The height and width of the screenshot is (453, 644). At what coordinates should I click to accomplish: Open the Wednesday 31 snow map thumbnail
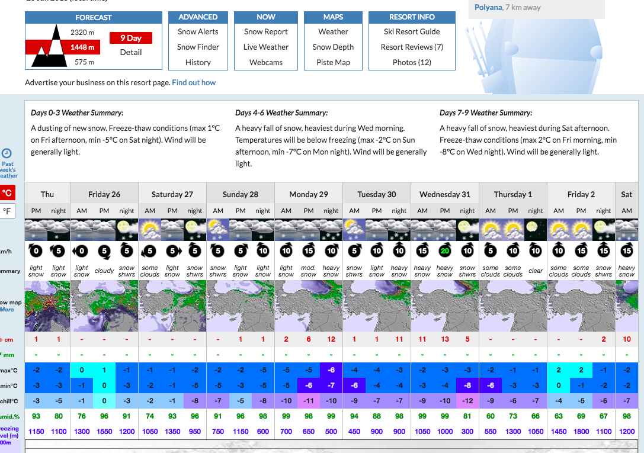click(x=445, y=306)
